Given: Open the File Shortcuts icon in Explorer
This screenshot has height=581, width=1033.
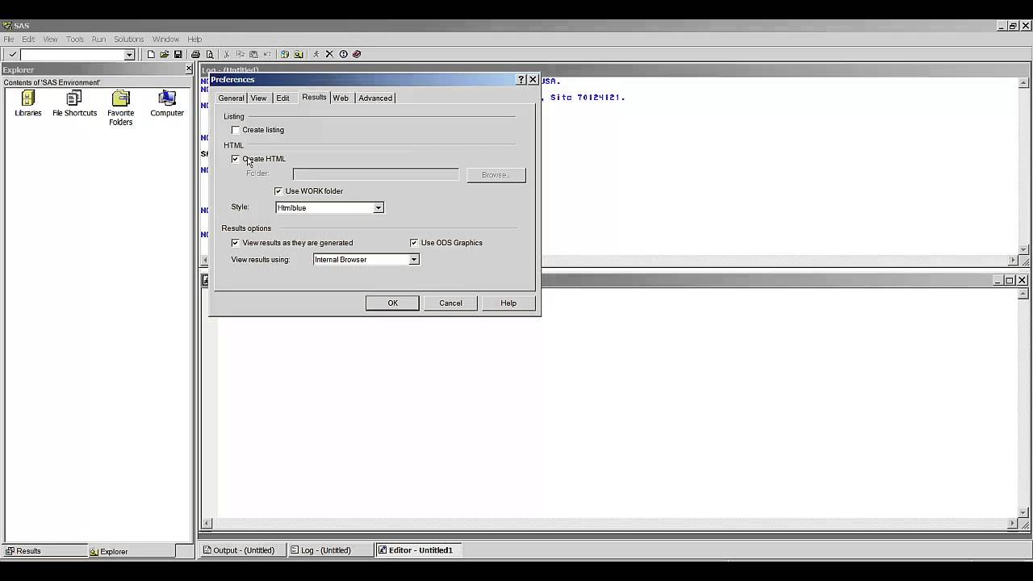Looking at the screenshot, I should (x=74, y=103).
